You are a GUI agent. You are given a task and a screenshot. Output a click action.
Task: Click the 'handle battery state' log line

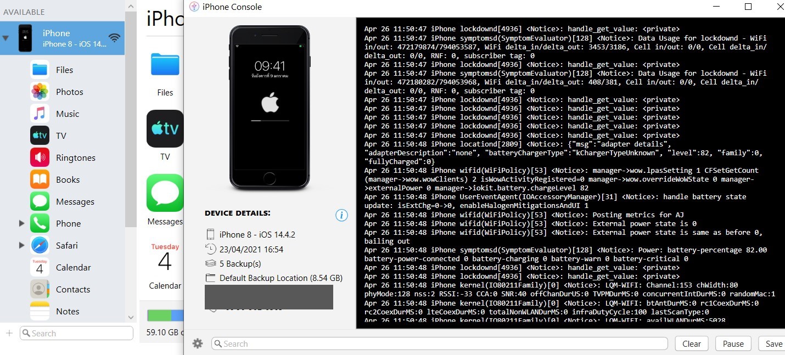tap(555, 201)
